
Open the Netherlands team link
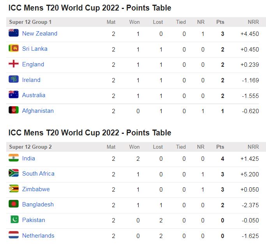pyautogui.click(x=38, y=236)
